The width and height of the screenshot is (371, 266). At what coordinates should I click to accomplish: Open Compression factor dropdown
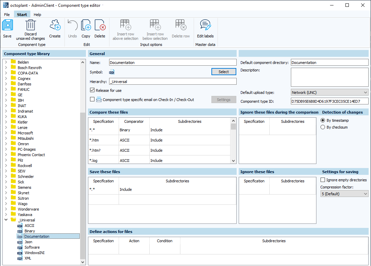(344, 194)
